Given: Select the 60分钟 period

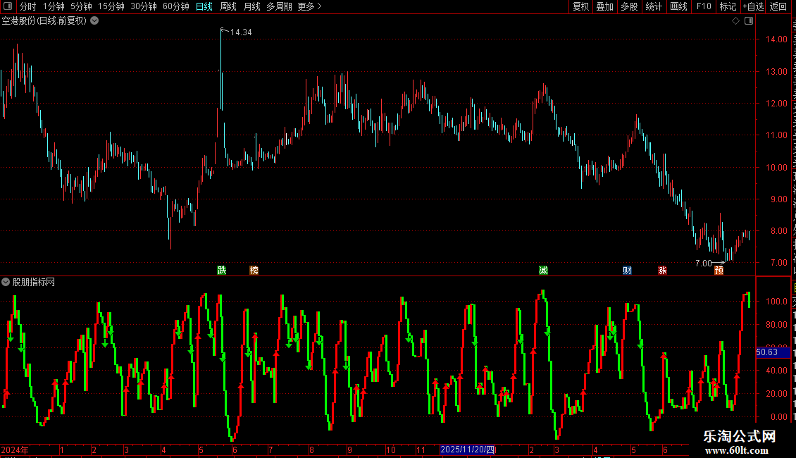Looking at the screenshot, I should coord(175,6).
